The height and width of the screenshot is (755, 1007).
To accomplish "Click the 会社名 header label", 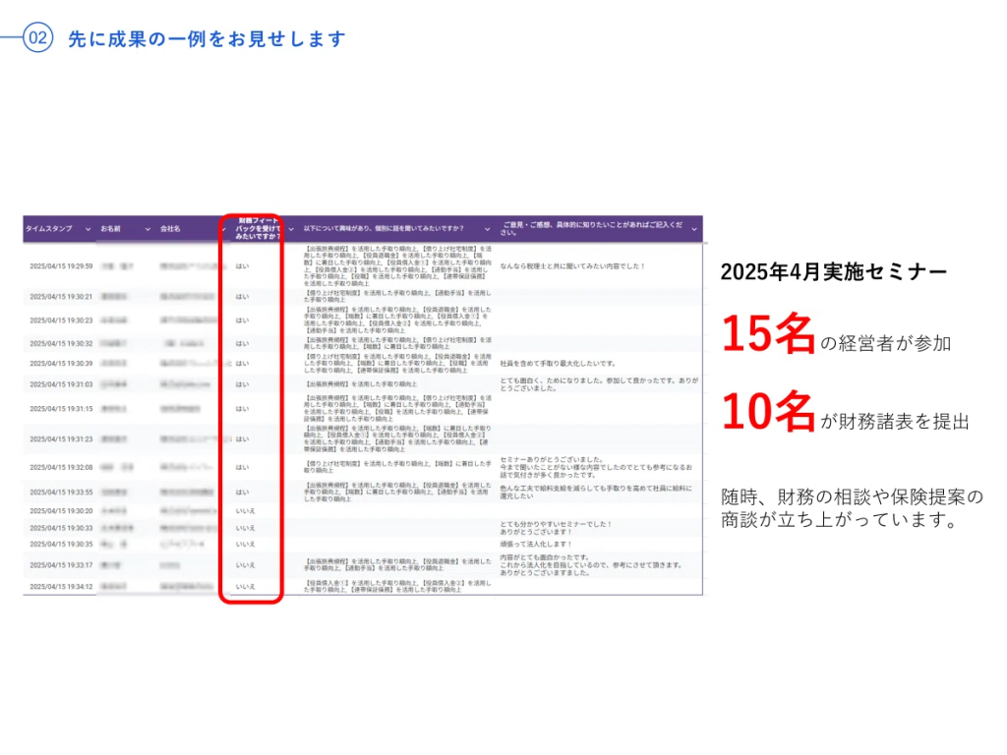I will click(x=170, y=228).
